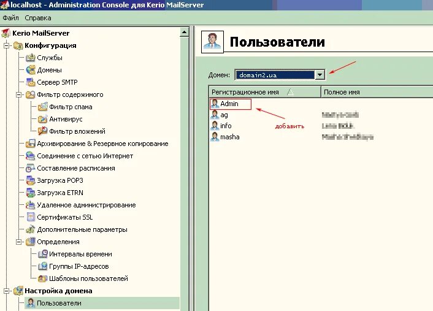The image size is (433, 311).
Task: Select Фильтр спама tree item
Action: tap(71, 107)
